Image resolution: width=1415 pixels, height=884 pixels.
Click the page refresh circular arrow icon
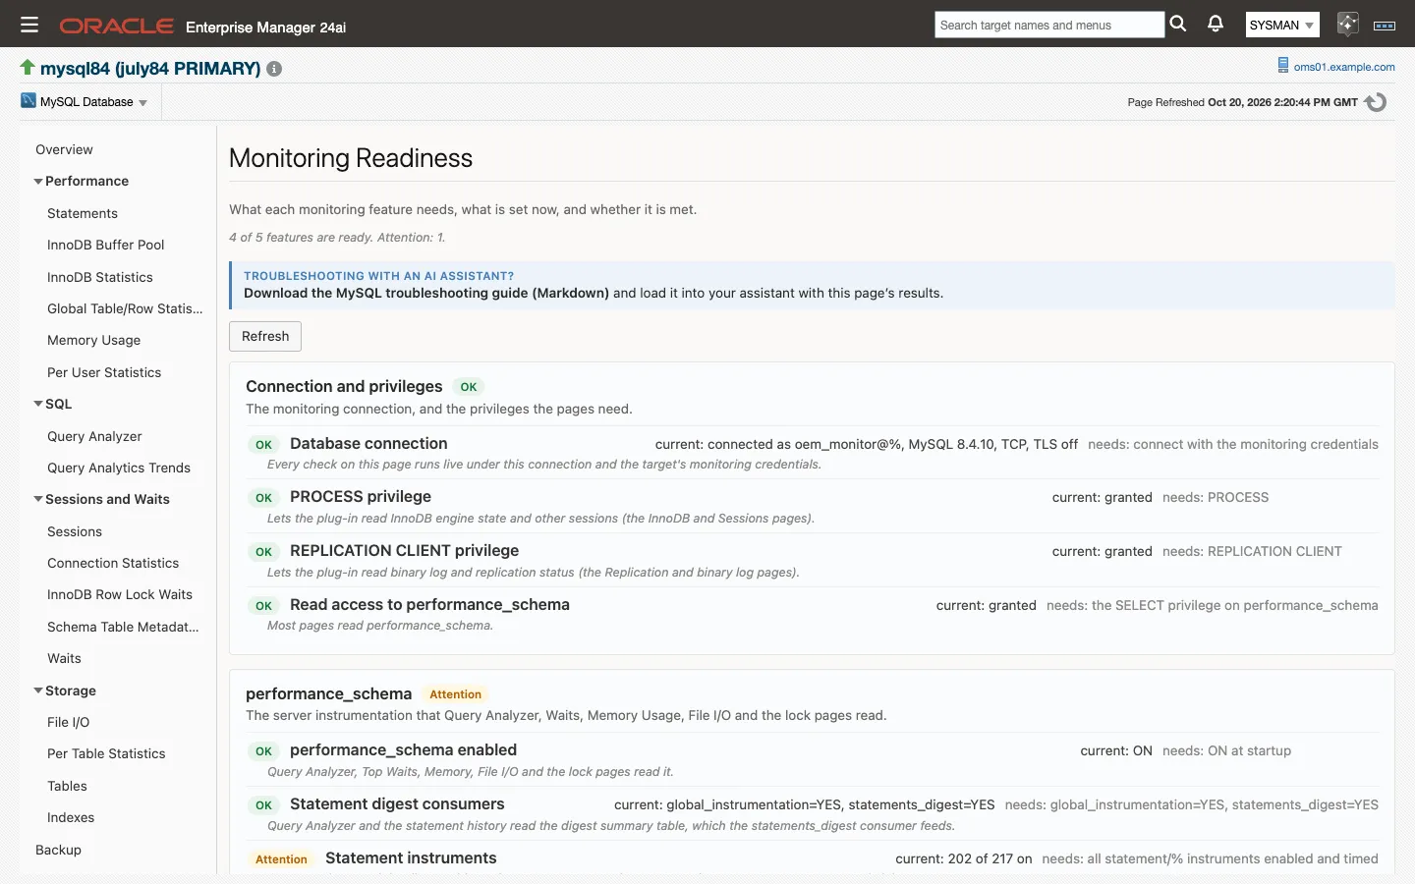[1376, 101]
